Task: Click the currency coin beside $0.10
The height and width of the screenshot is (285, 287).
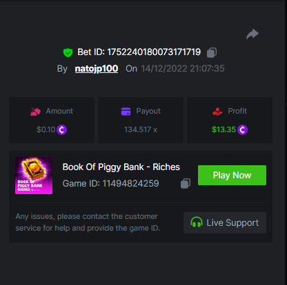Action: pos(62,130)
